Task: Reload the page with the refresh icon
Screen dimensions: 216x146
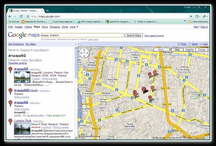Action: [21, 16]
